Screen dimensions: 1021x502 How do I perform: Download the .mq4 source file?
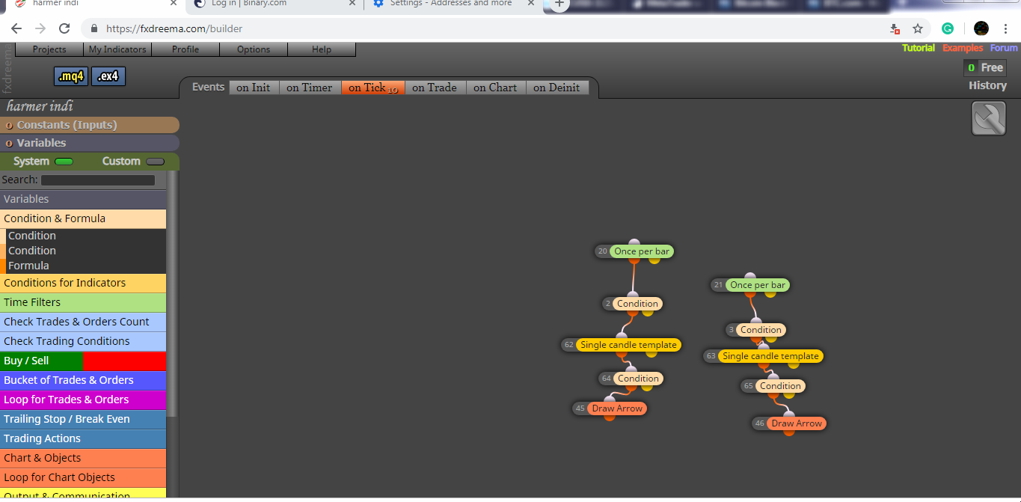coord(71,76)
